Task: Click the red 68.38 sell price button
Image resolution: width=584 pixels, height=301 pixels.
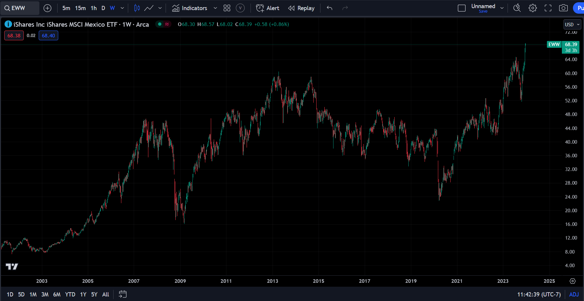Action: (14, 35)
